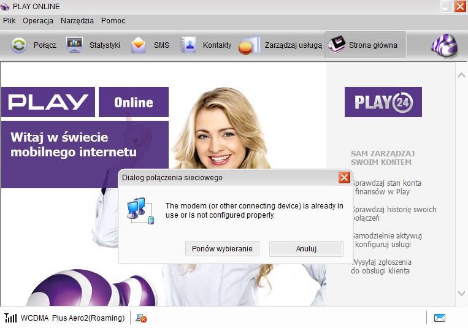Open the Pomoc help menu

click(113, 20)
